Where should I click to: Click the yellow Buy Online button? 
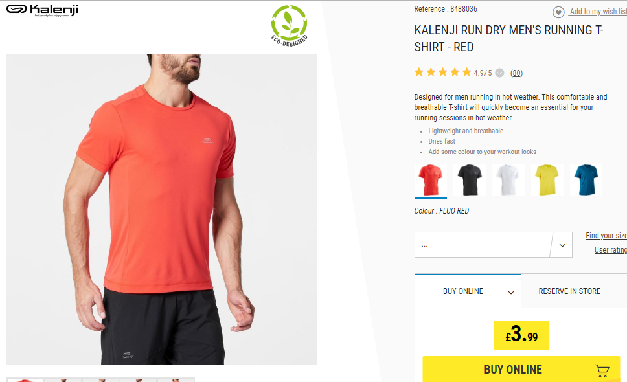click(x=521, y=369)
